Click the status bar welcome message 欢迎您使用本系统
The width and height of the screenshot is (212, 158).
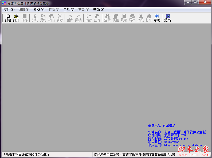[x=134, y=155]
